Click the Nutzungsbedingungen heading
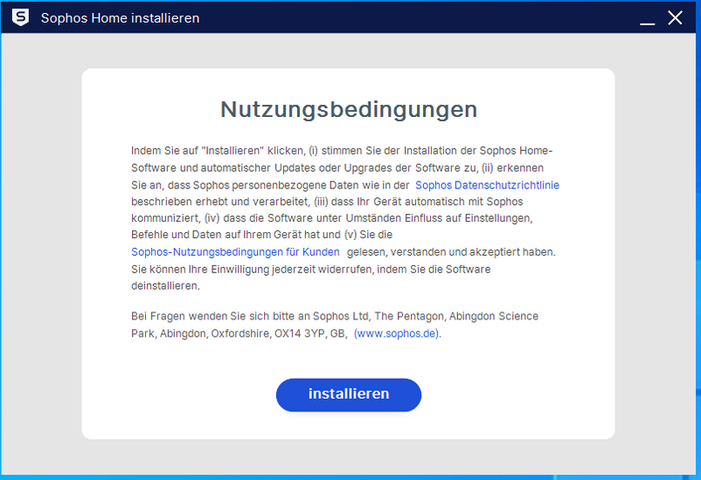Image resolution: width=701 pixels, height=480 pixels. pos(349,109)
